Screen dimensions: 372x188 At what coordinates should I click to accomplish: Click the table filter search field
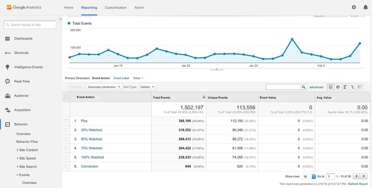coord(283,87)
